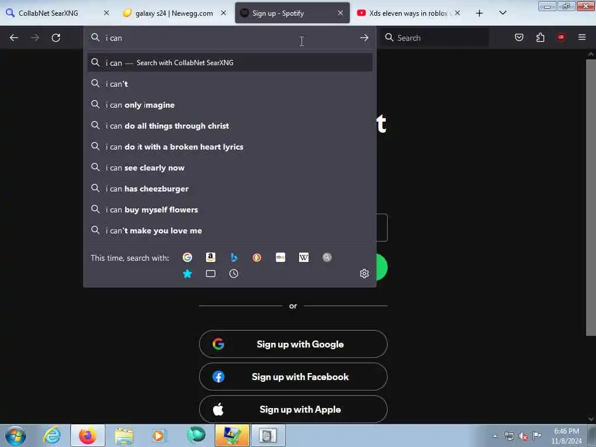The image size is (596, 447).
Task: Open Windows Media Player on taskbar
Action: 159,435
